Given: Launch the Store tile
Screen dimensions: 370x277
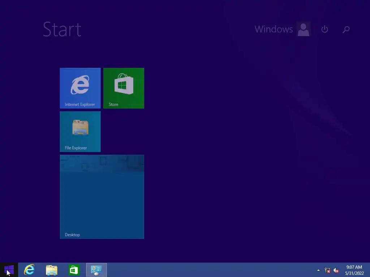Looking at the screenshot, I should [124, 88].
